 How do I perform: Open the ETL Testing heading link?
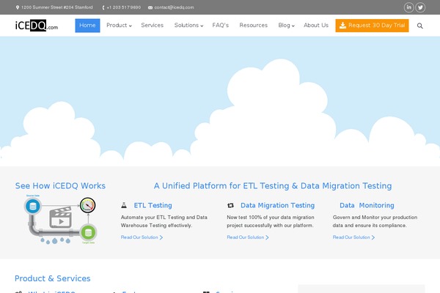coord(153,206)
